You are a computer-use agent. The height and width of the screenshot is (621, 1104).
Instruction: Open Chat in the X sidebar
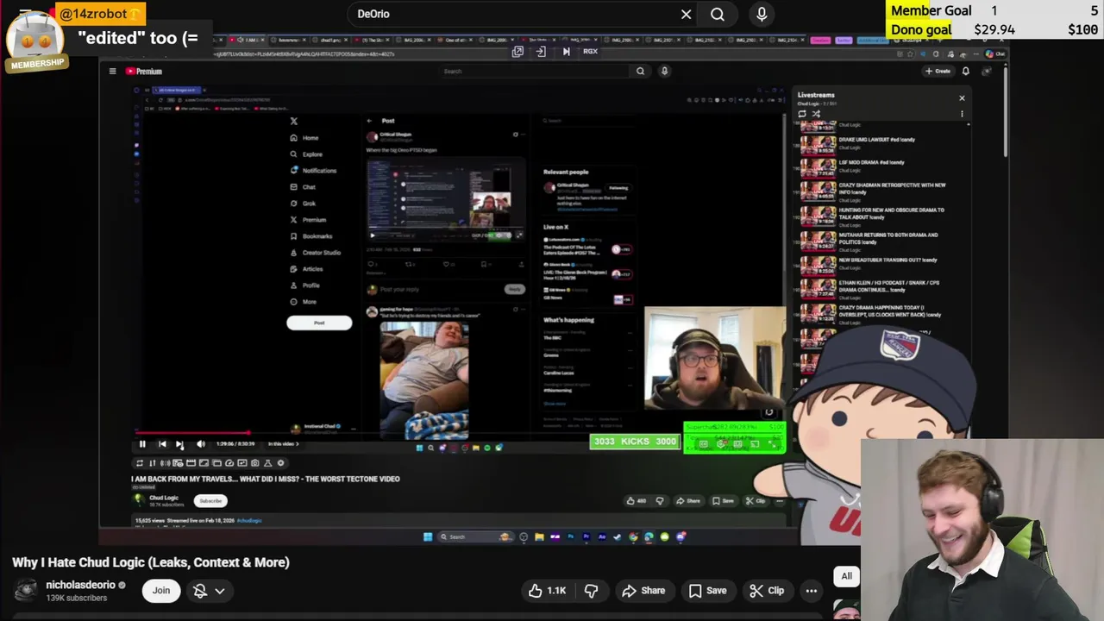click(x=303, y=187)
